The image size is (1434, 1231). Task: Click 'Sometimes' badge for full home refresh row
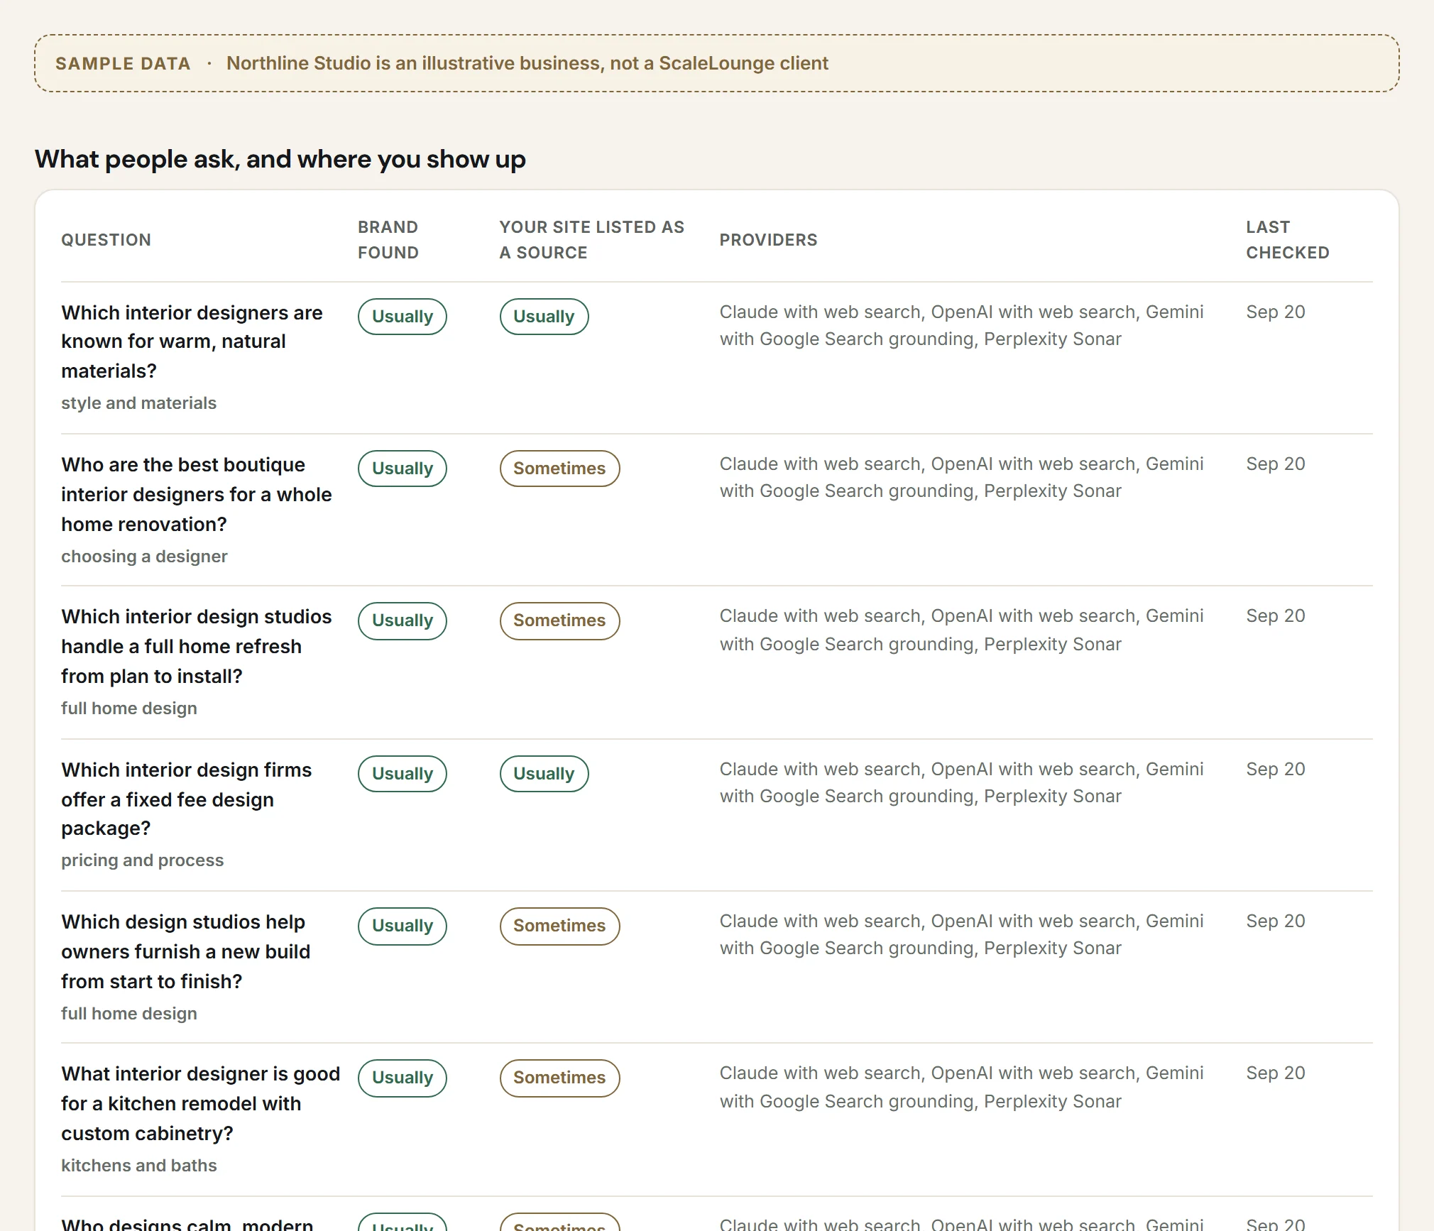[x=560, y=620]
